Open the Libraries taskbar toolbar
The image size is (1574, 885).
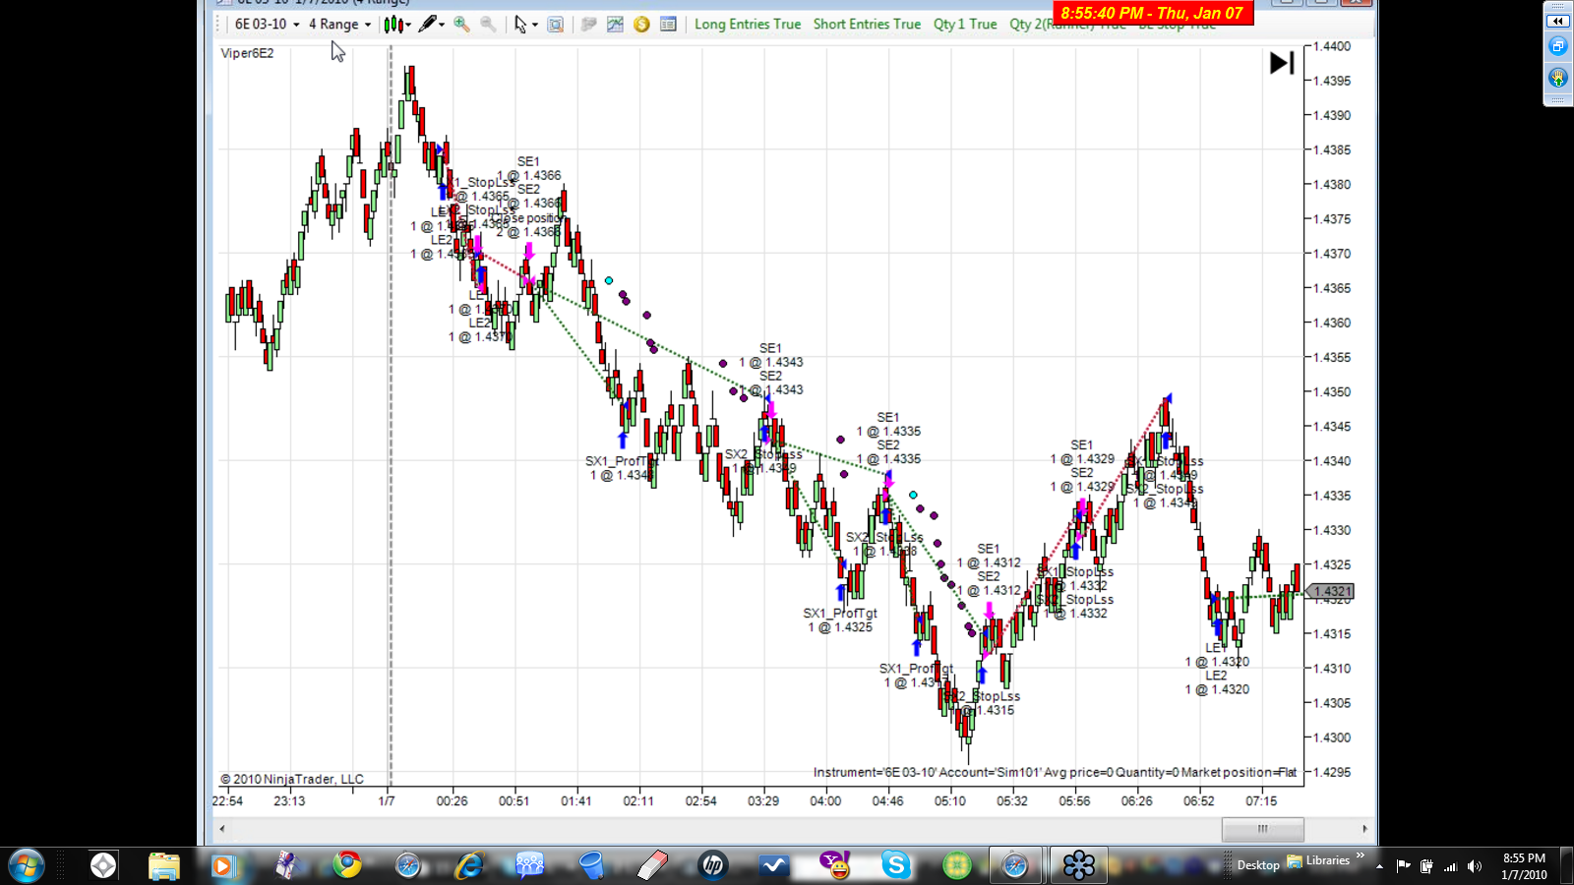pyautogui.click(x=1318, y=861)
